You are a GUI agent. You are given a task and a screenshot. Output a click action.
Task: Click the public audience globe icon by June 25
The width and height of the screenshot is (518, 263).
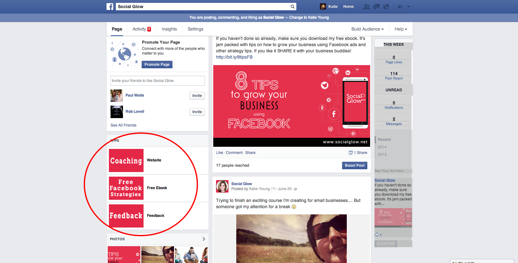(x=295, y=189)
